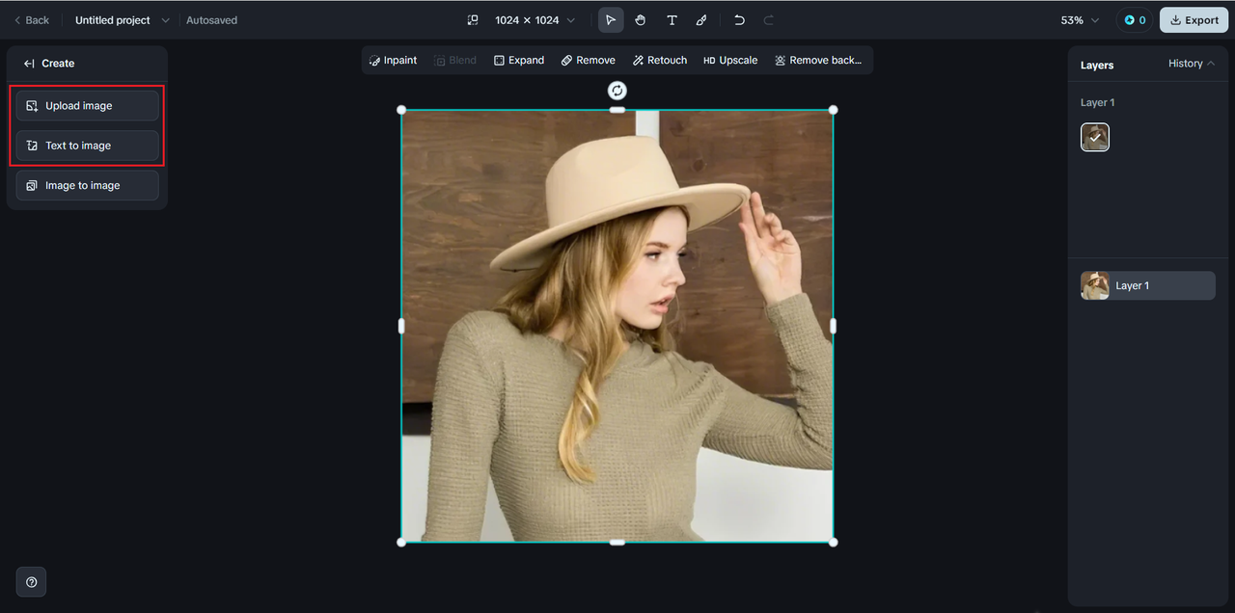Viewport: 1235px width, 613px height.
Task: Open the 1024 × 1024 canvas size dropdown
Action: [x=535, y=20]
